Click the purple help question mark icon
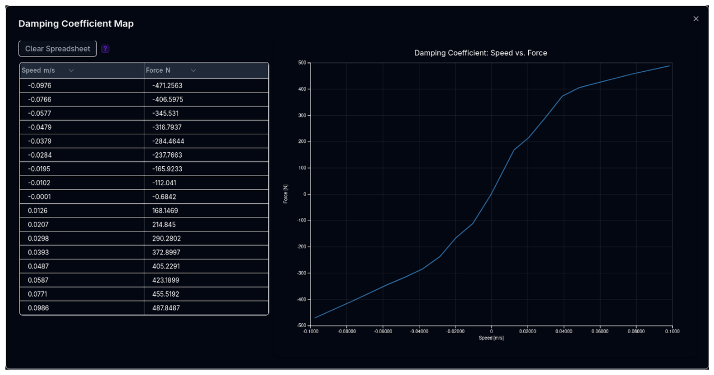Image resolution: width=714 pixels, height=375 pixels. [105, 49]
